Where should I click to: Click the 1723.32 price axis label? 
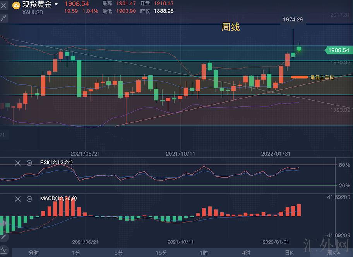coord(340,110)
